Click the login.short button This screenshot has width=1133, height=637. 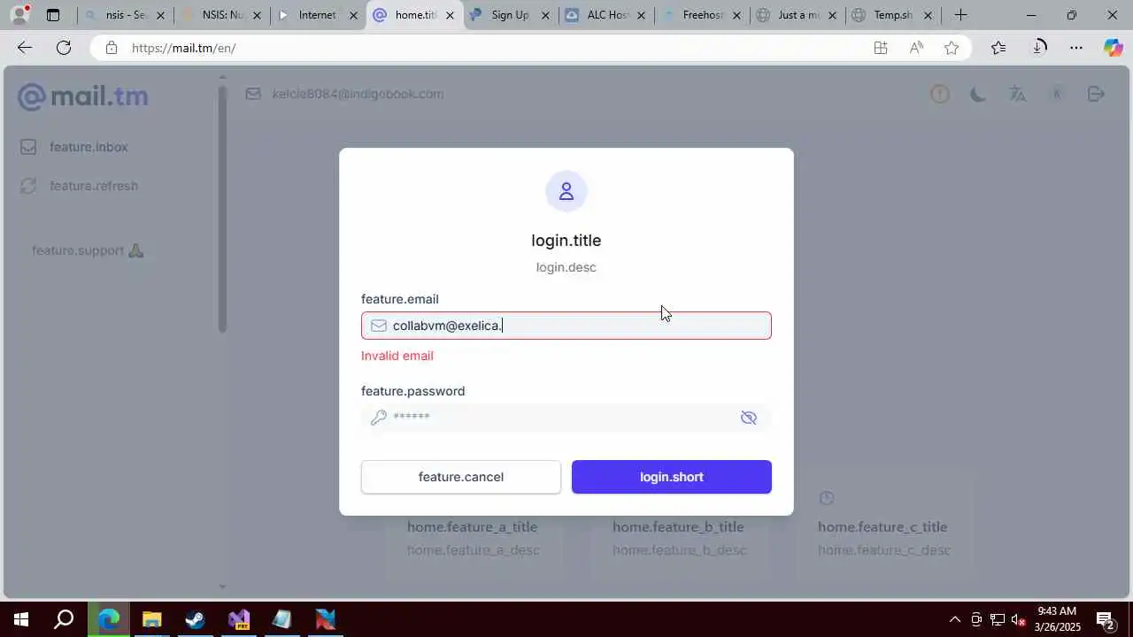(x=672, y=477)
